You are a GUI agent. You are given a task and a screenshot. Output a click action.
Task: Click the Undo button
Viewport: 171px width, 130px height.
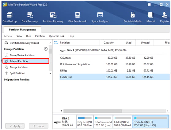pyautogui.click(x=39, y=126)
